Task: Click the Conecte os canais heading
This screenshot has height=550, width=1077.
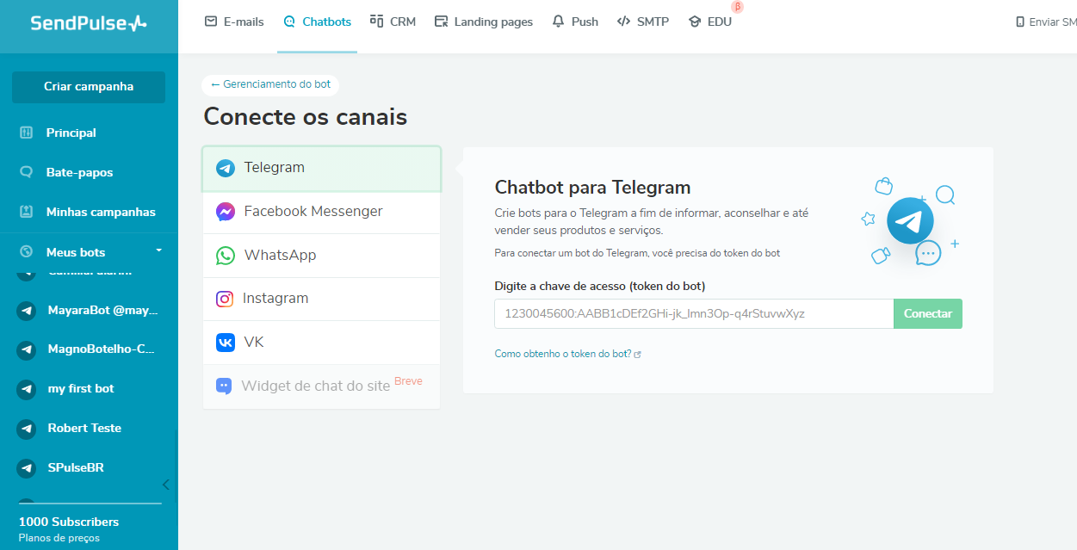Action: coord(306,116)
